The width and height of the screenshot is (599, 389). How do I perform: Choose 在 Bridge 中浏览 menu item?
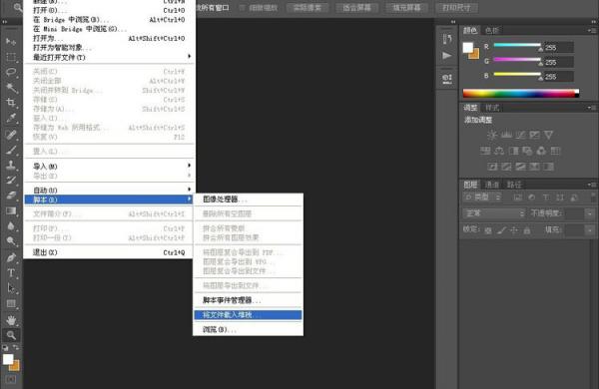pyautogui.click(x=110, y=20)
